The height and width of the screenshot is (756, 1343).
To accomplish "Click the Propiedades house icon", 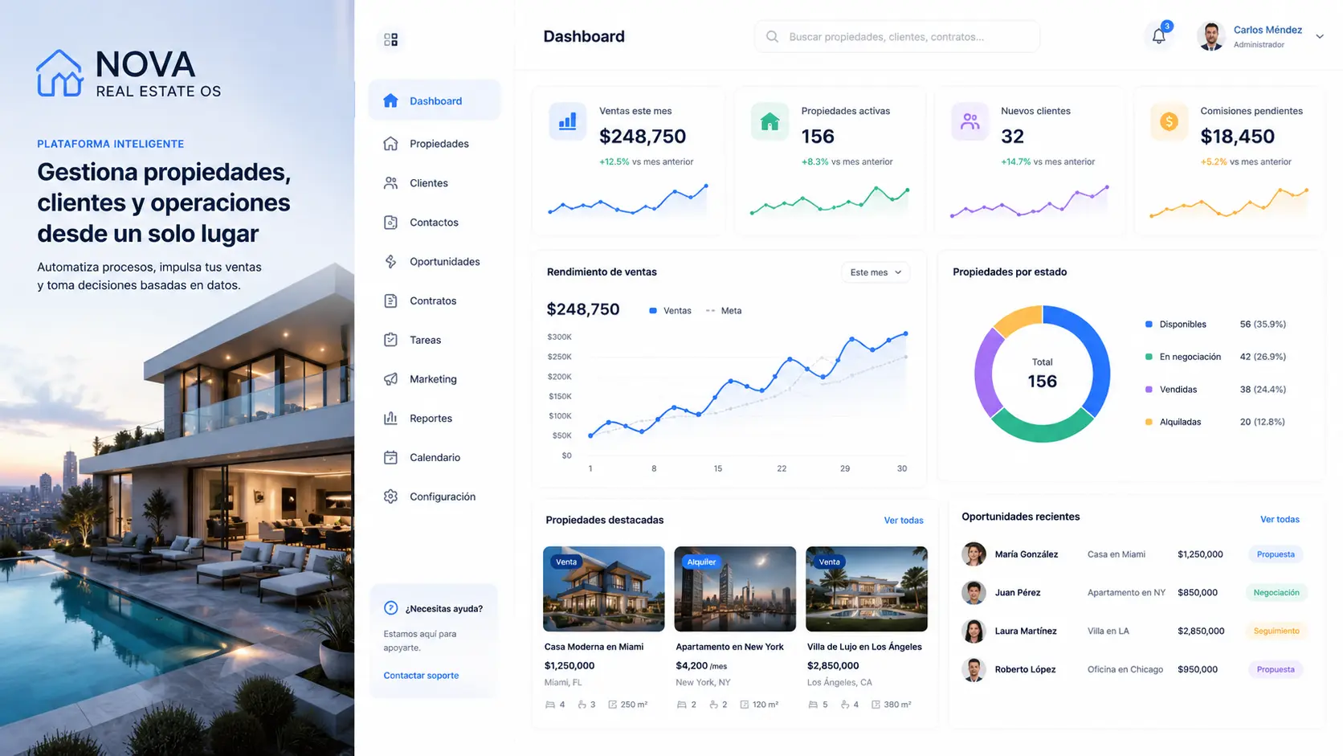I will 390,143.
